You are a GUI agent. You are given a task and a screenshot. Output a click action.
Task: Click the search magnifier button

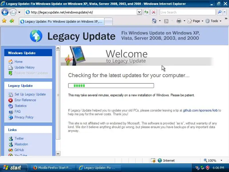[x=220, y=12]
